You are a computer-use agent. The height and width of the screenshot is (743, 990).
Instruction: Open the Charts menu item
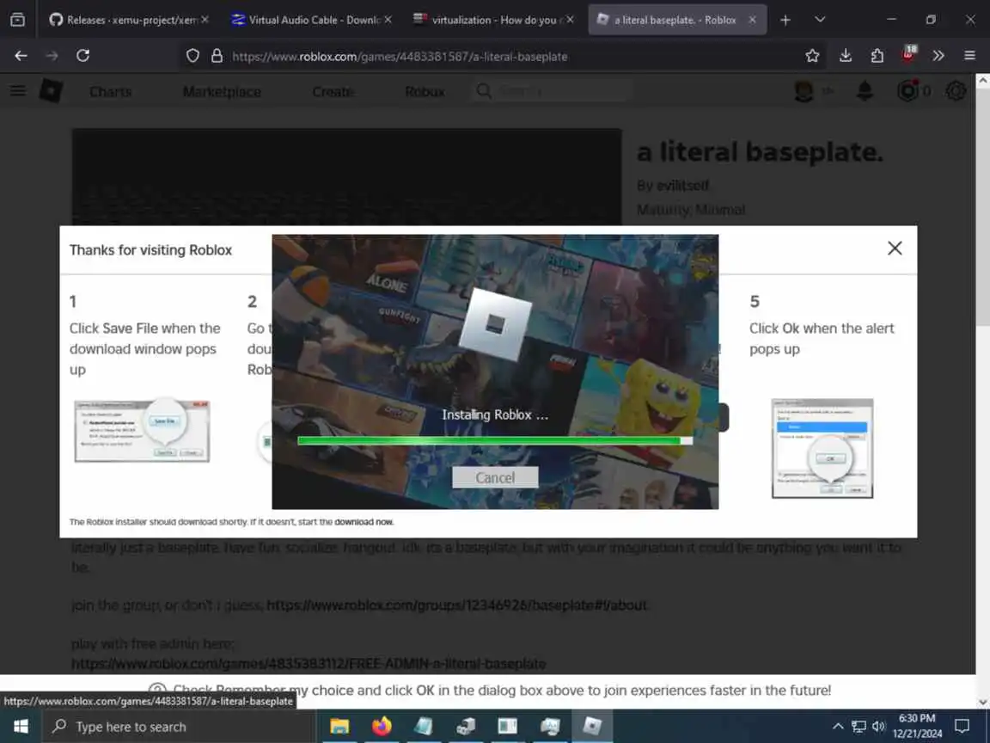coord(111,92)
